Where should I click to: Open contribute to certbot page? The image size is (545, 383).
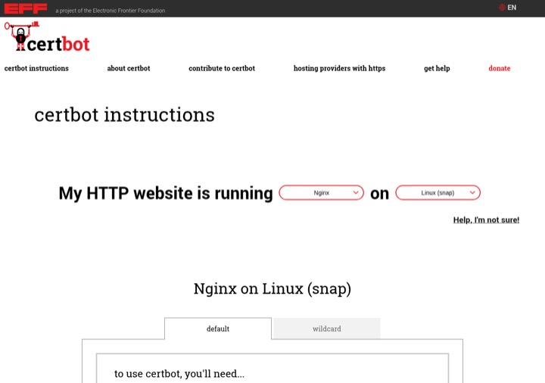tap(222, 68)
